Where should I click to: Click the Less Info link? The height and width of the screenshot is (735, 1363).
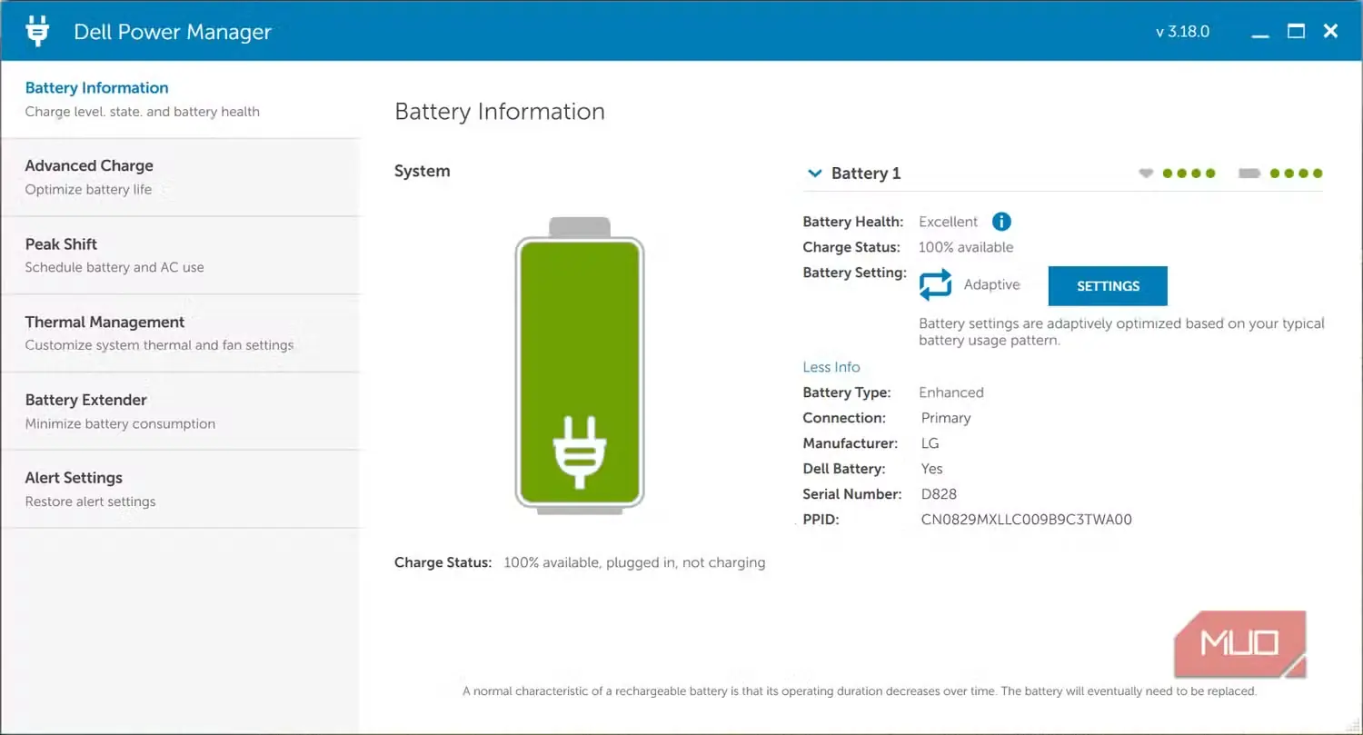(x=831, y=367)
